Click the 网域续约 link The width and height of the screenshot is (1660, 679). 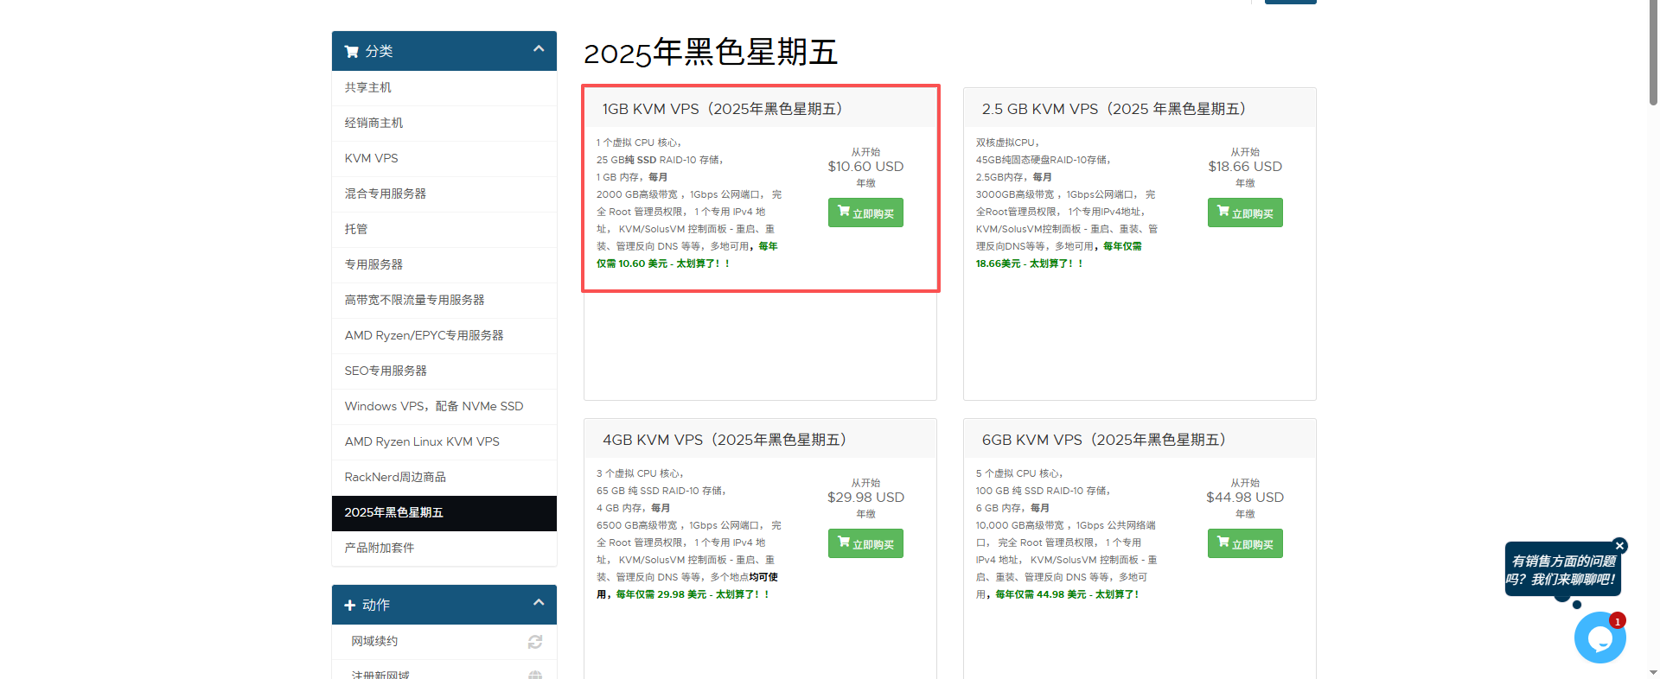pos(374,642)
